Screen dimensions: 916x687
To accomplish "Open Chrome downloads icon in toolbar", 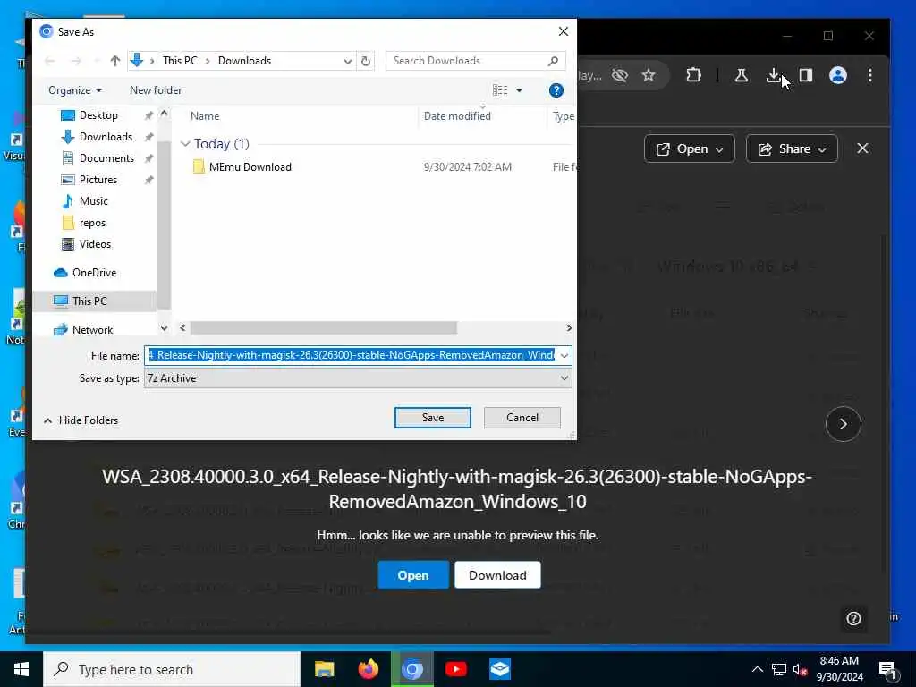I will 773,75.
